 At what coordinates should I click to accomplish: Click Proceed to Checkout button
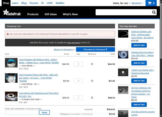point(96,49)
